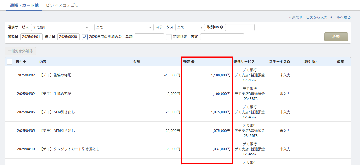Screen dimensions: 360x165
Task: Switch to ビジネスカテゴリ tab
Action: click(x=62, y=5)
